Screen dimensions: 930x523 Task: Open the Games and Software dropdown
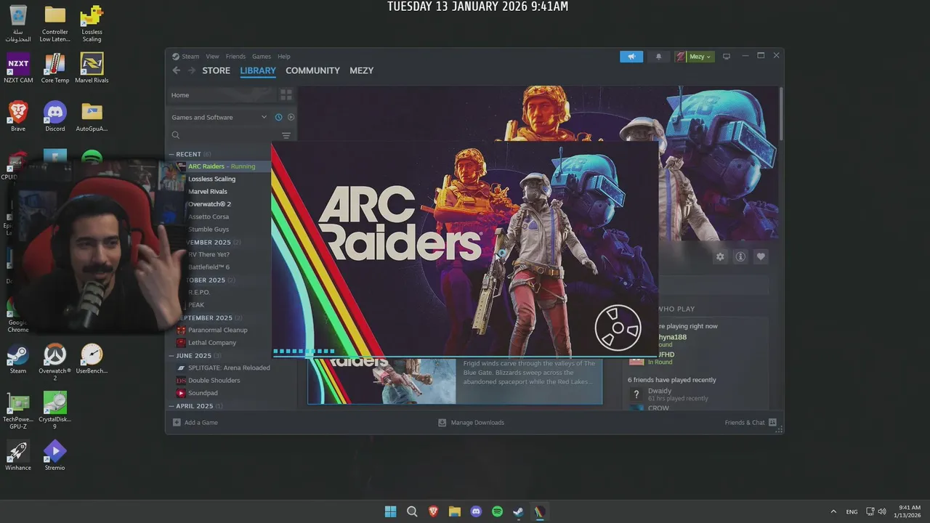[x=219, y=117]
